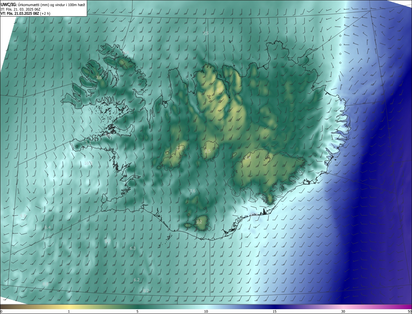Click the 8.2 value label near the bottom edge
The image size is (412, 314).
click(146, 291)
